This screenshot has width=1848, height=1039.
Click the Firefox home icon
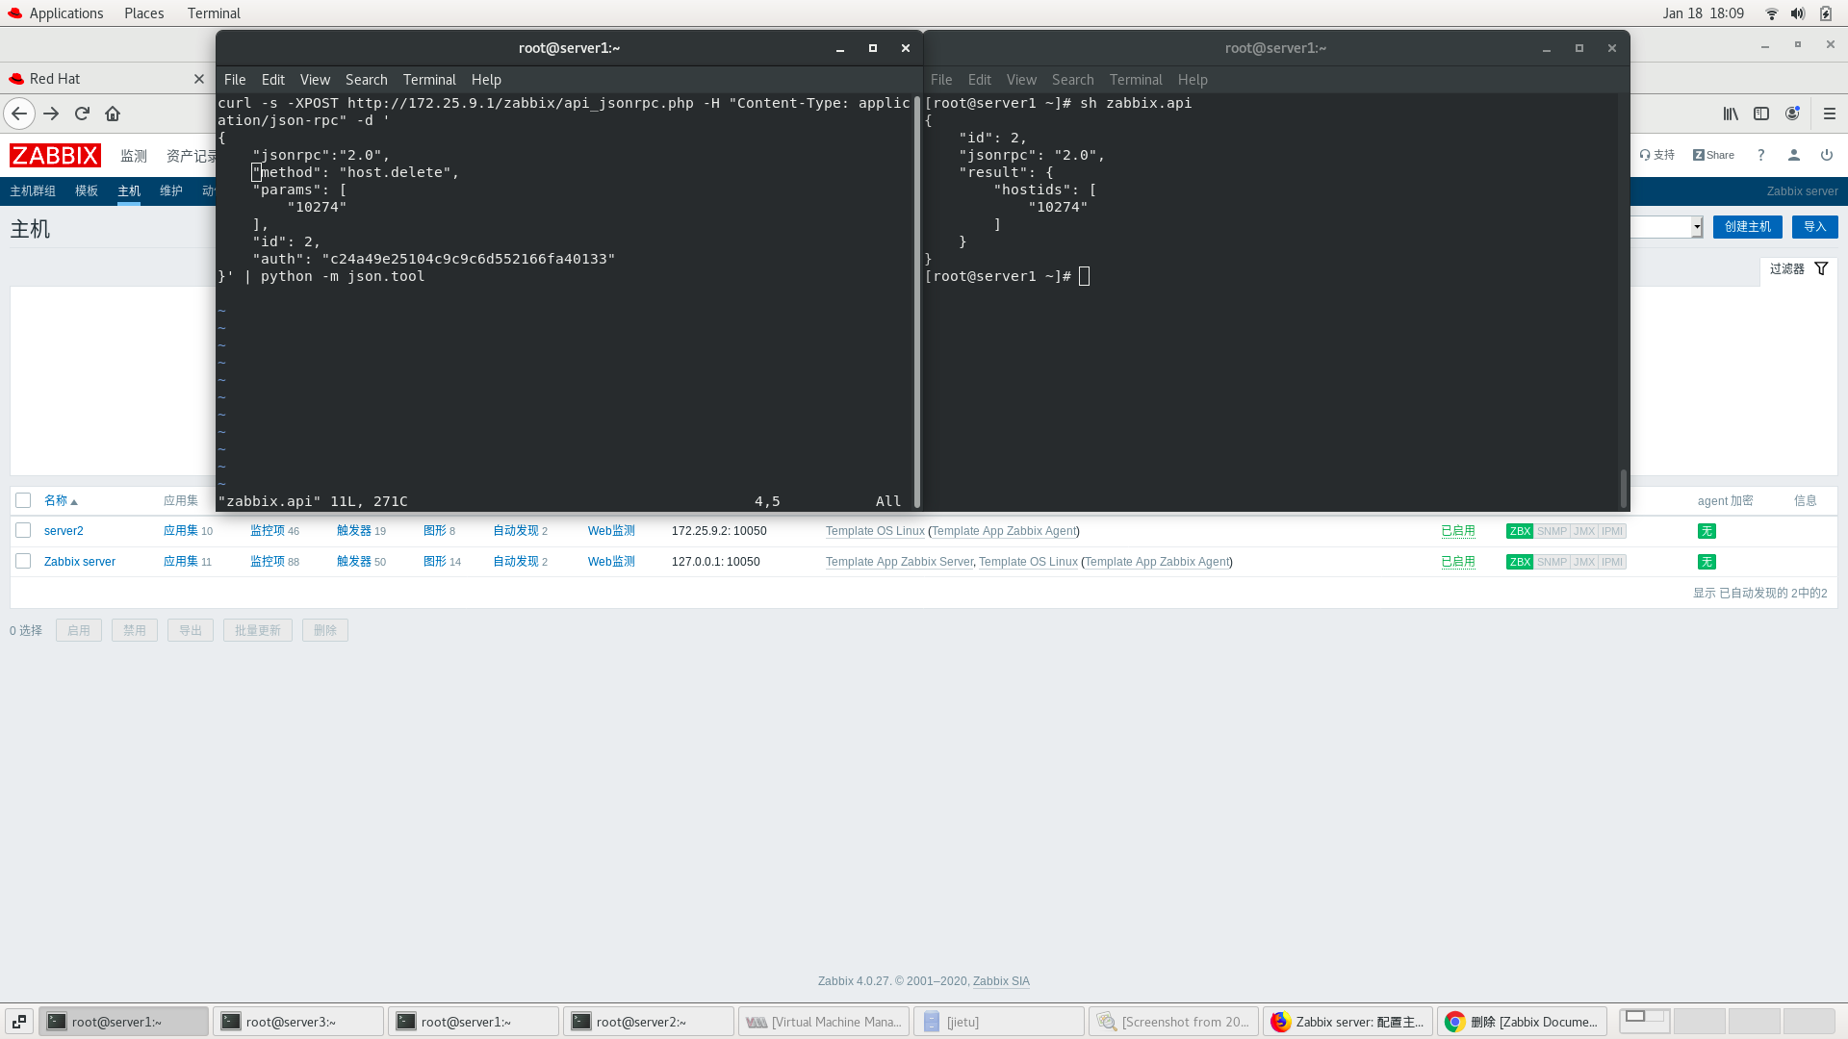coord(113,114)
